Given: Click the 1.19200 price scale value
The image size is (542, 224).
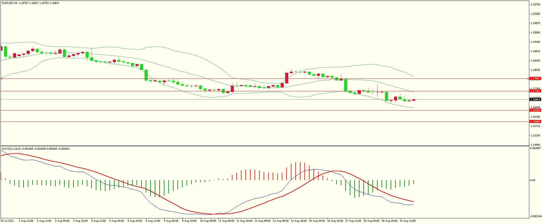Looking at the screenshot, I should coord(535,42).
